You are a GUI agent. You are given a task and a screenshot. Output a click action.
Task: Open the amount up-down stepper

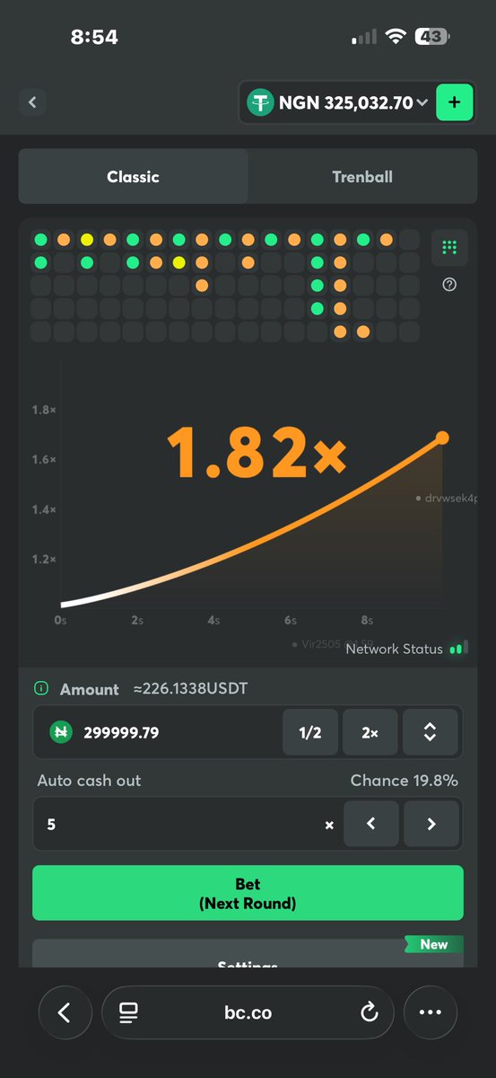[x=430, y=732]
